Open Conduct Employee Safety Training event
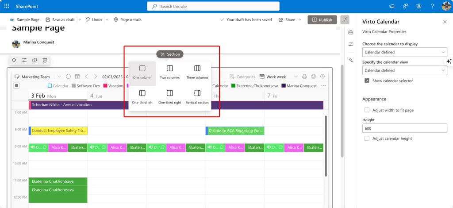This screenshot has width=453, height=208. 58,131
